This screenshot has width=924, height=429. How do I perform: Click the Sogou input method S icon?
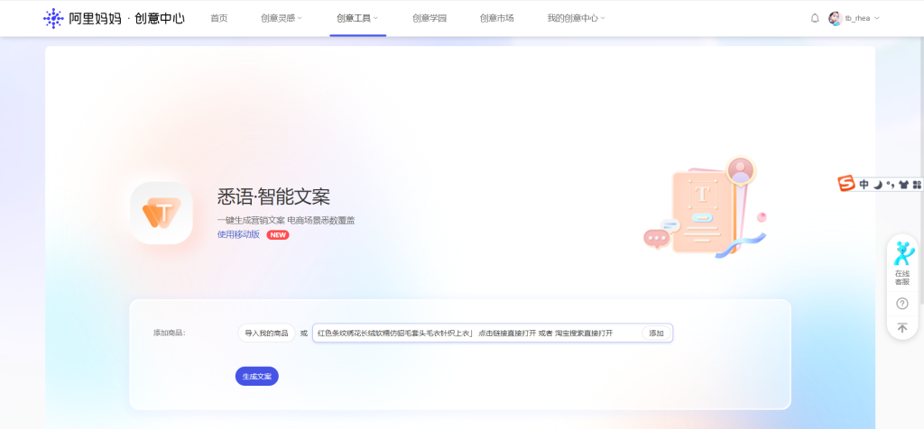pos(846,184)
